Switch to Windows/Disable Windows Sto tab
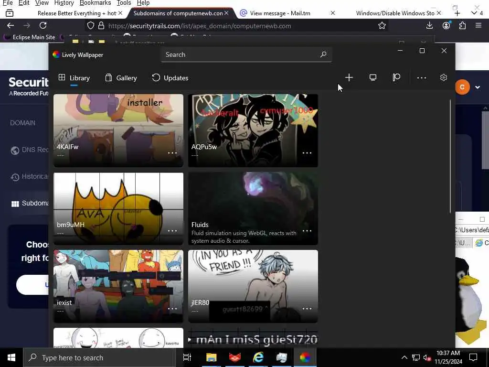Viewport: 489px width, 367px height. (x=395, y=13)
